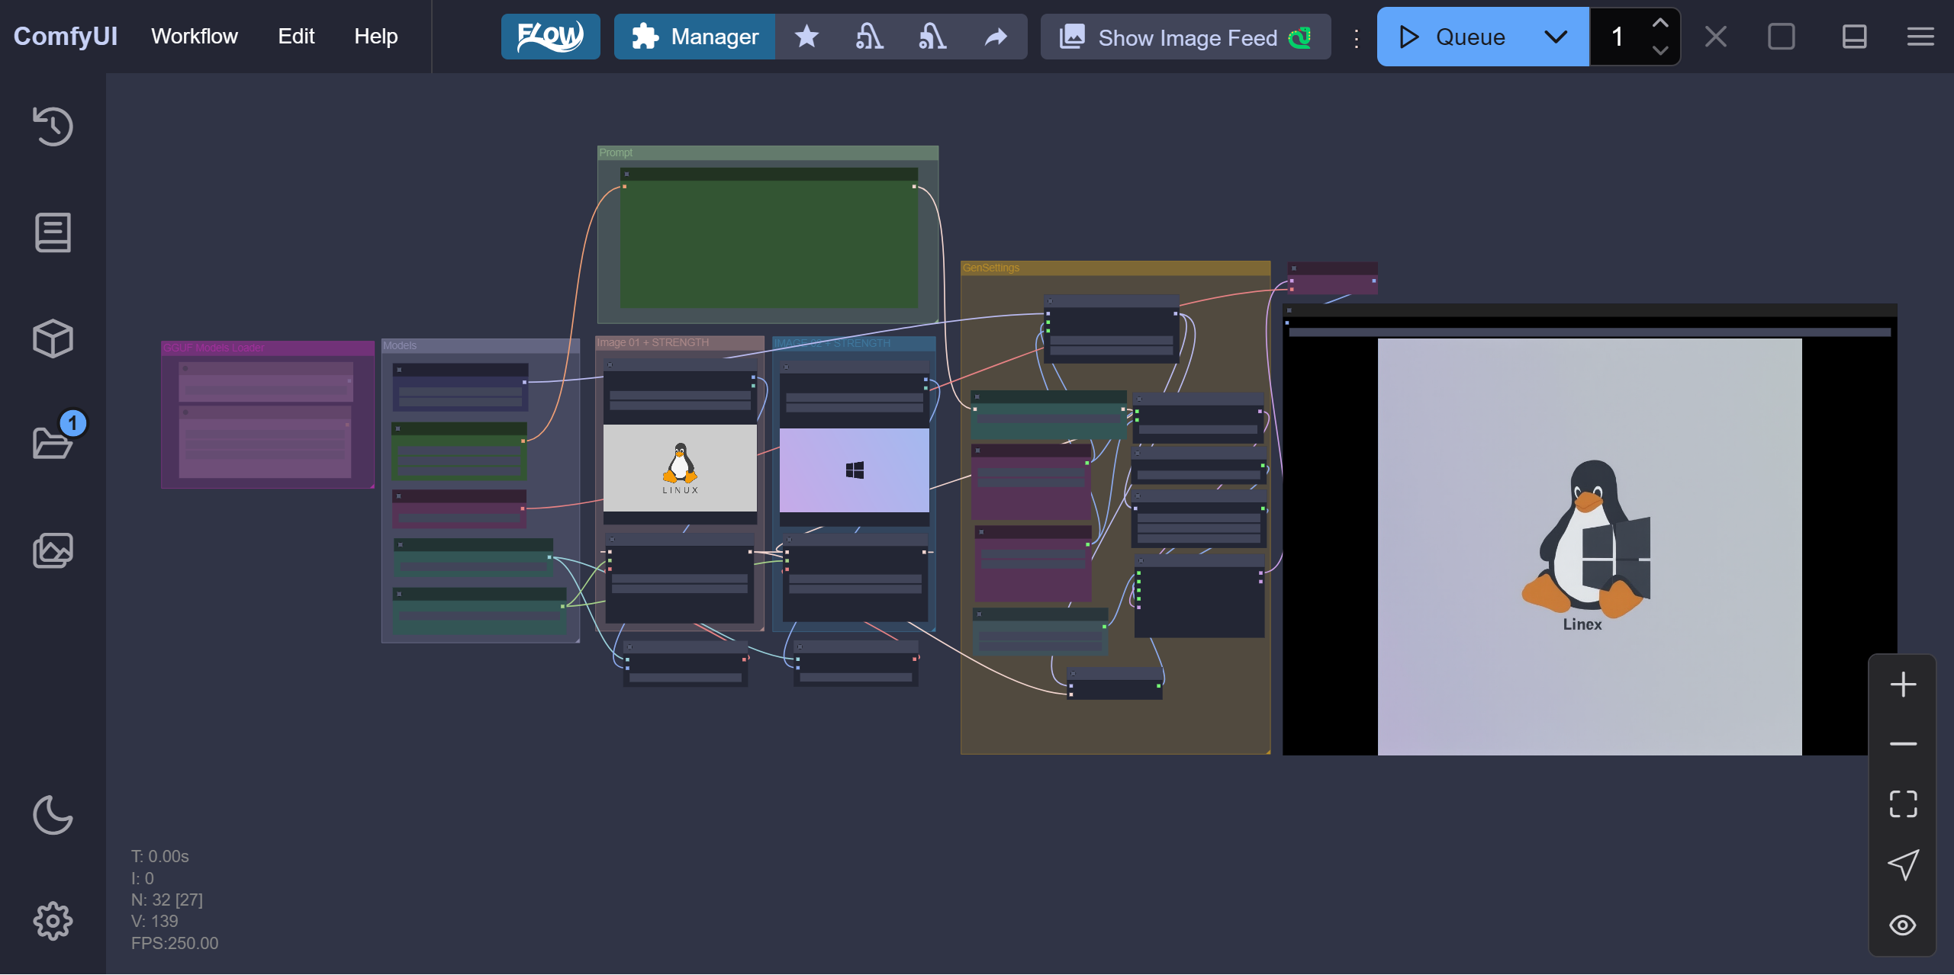
Task: Open the model library cube icon
Action: pyautogui.click(x=53, y=338)
